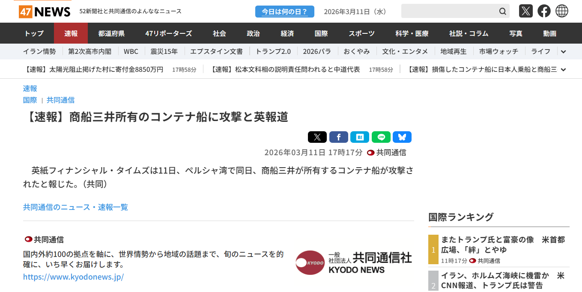Screen dimensions: 582x292
Task: Open 地域再生 topic
Action: [454, 51]
